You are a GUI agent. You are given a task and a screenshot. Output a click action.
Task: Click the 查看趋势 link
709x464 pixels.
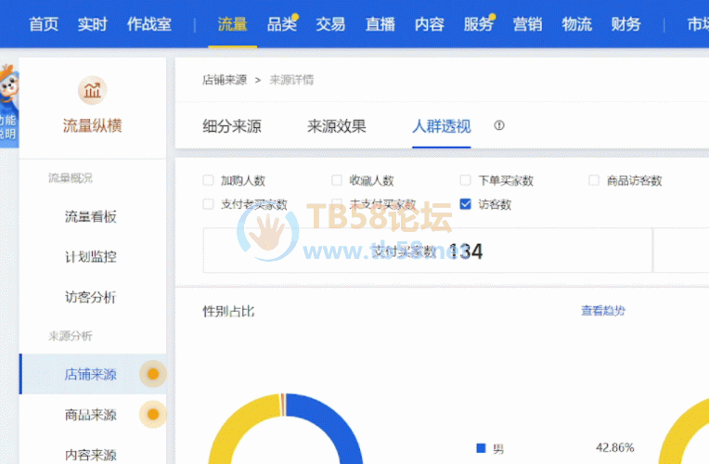[603, 311]
